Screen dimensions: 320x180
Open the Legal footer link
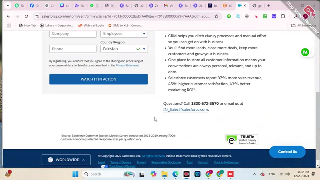102,162
